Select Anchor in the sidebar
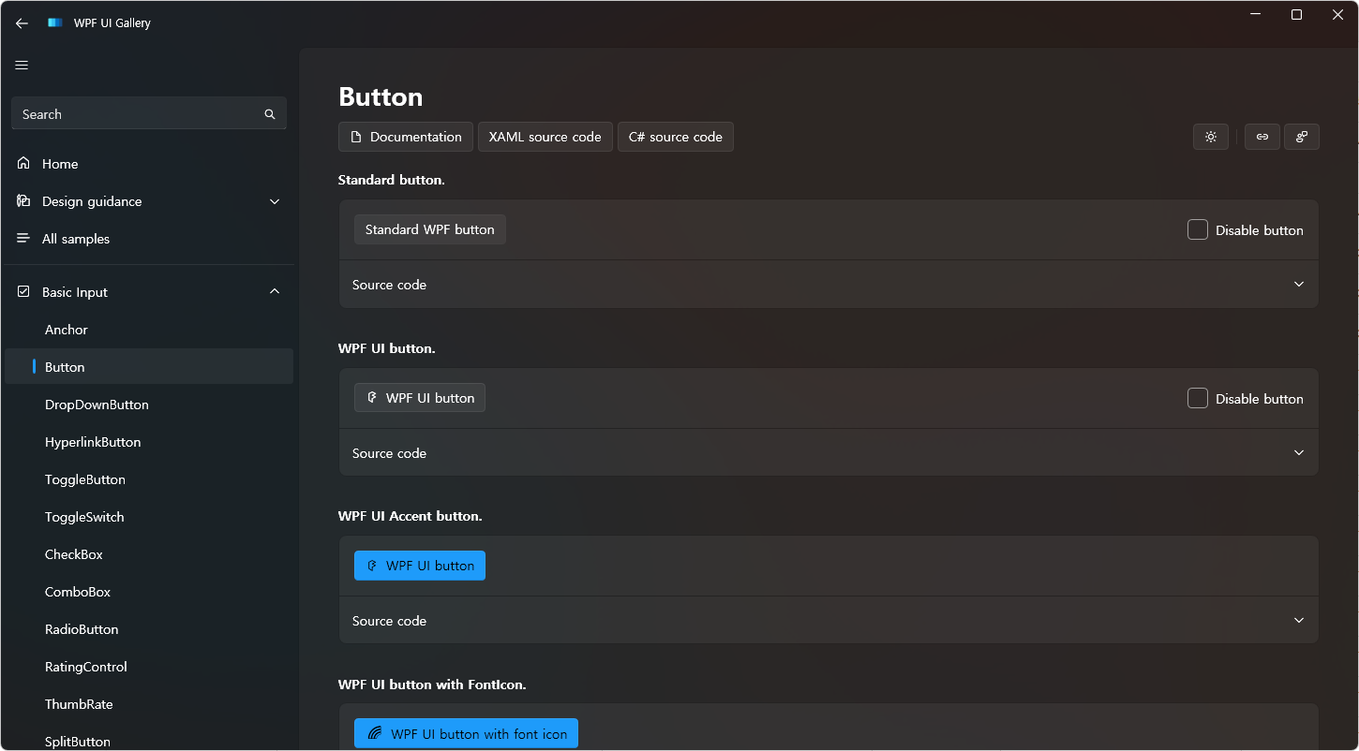This screenshot has height=751, width=1359. [x=149, y=330]
